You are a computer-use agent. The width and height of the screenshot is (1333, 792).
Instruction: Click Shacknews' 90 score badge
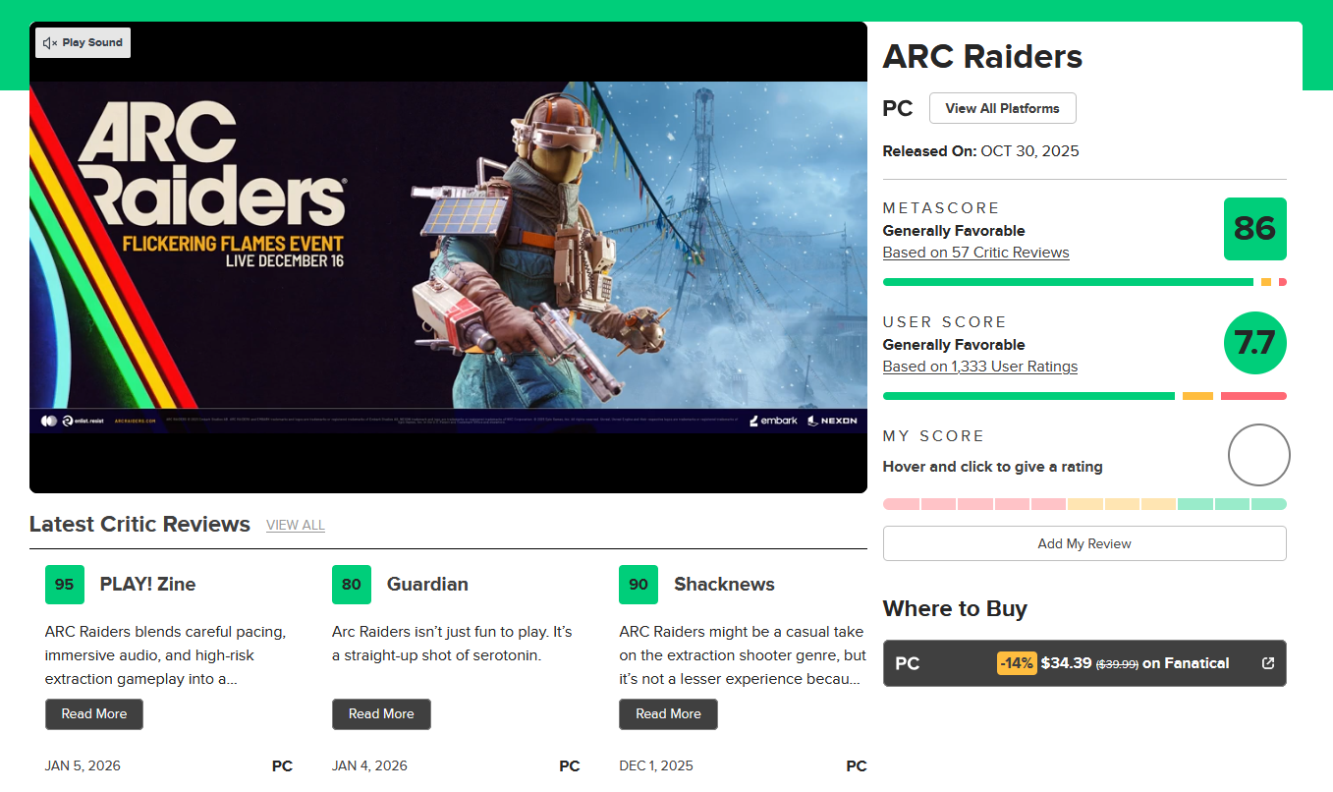pos(639,585)
